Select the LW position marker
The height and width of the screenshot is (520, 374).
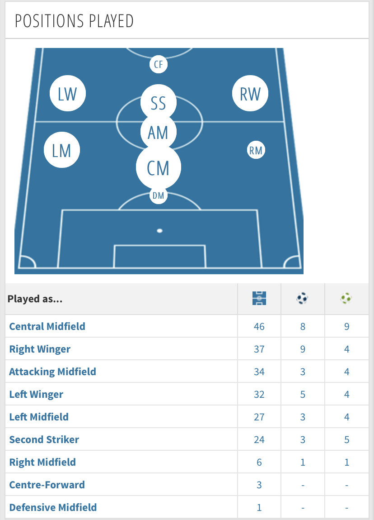[67, 94]
